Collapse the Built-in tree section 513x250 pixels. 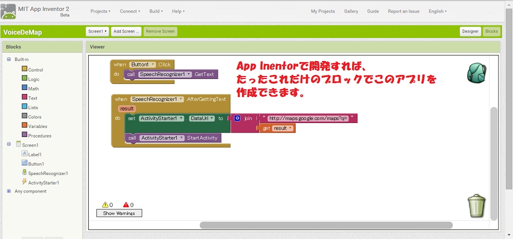[x=9, y=59]
